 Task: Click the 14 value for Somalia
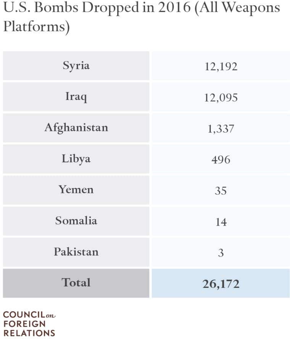click(221, 221)
